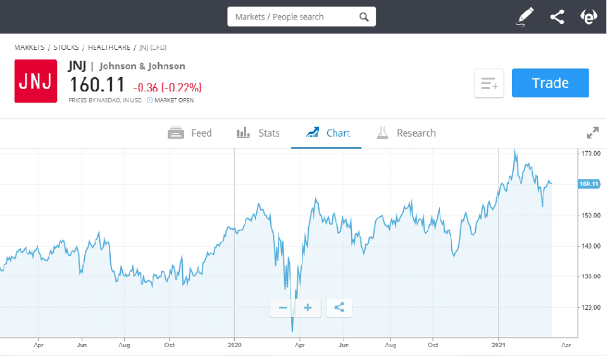Zoom in the chart with plus button
The height and width of the screenshot is (356, 610).
tap(308, 308)
